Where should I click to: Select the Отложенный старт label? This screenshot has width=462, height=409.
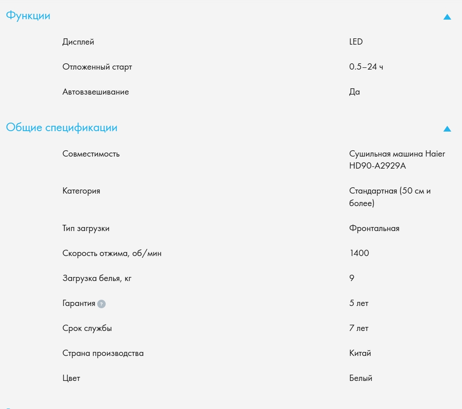click(x=97, y=67)
